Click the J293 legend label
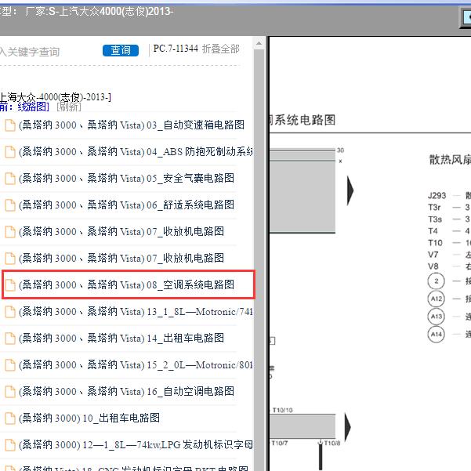The image size is (471, 471). [x=437, y=196]
